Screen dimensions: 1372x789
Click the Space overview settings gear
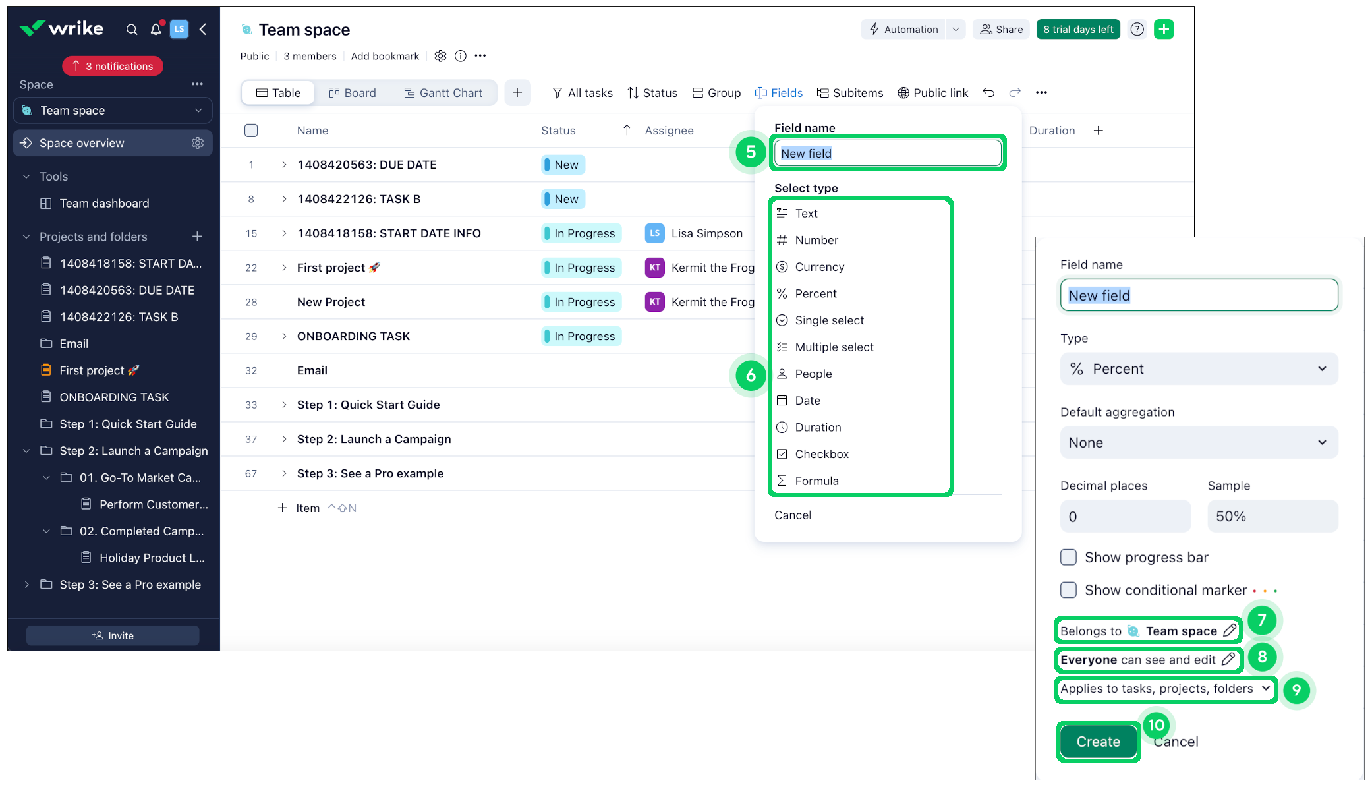(197, 143)
